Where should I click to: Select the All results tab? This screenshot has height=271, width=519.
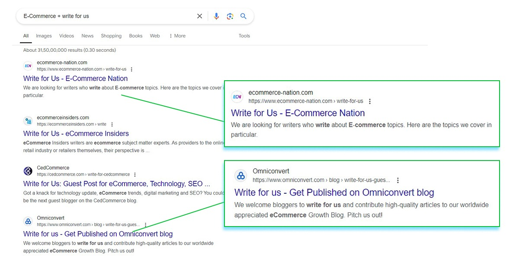click(x=26, y=36)
